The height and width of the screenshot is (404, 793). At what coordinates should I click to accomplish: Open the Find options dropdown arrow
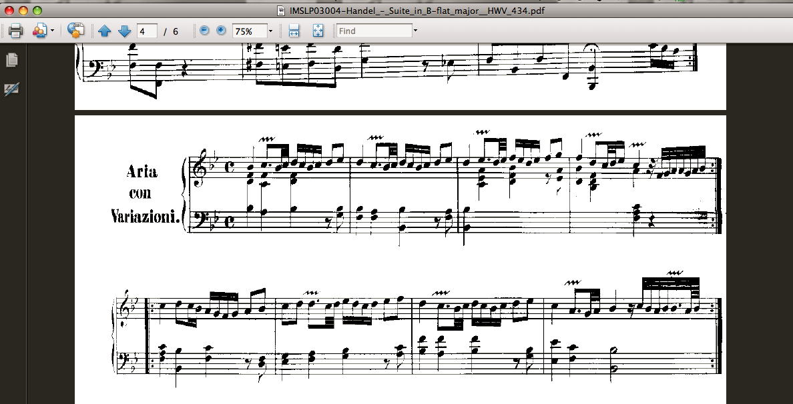[x=415, y=31]
